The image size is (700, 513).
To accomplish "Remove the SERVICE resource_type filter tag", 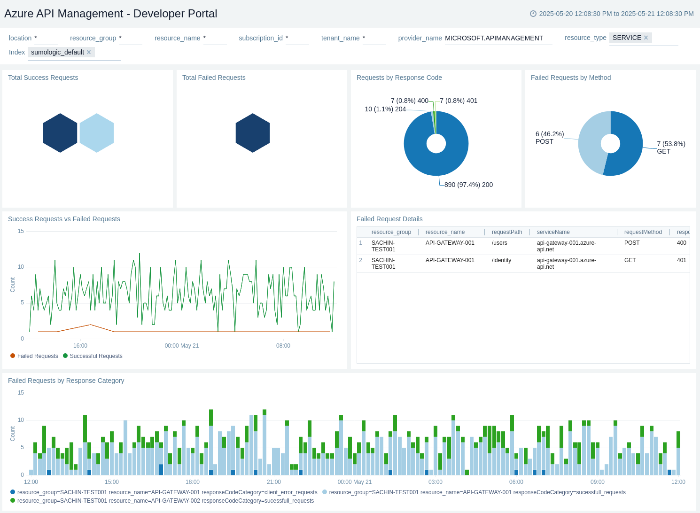I will point(646,38).
